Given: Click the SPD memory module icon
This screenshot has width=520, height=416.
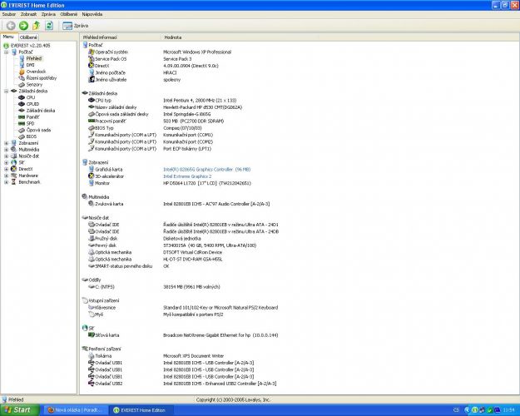Looking at the screenshot, I should 22,123.
